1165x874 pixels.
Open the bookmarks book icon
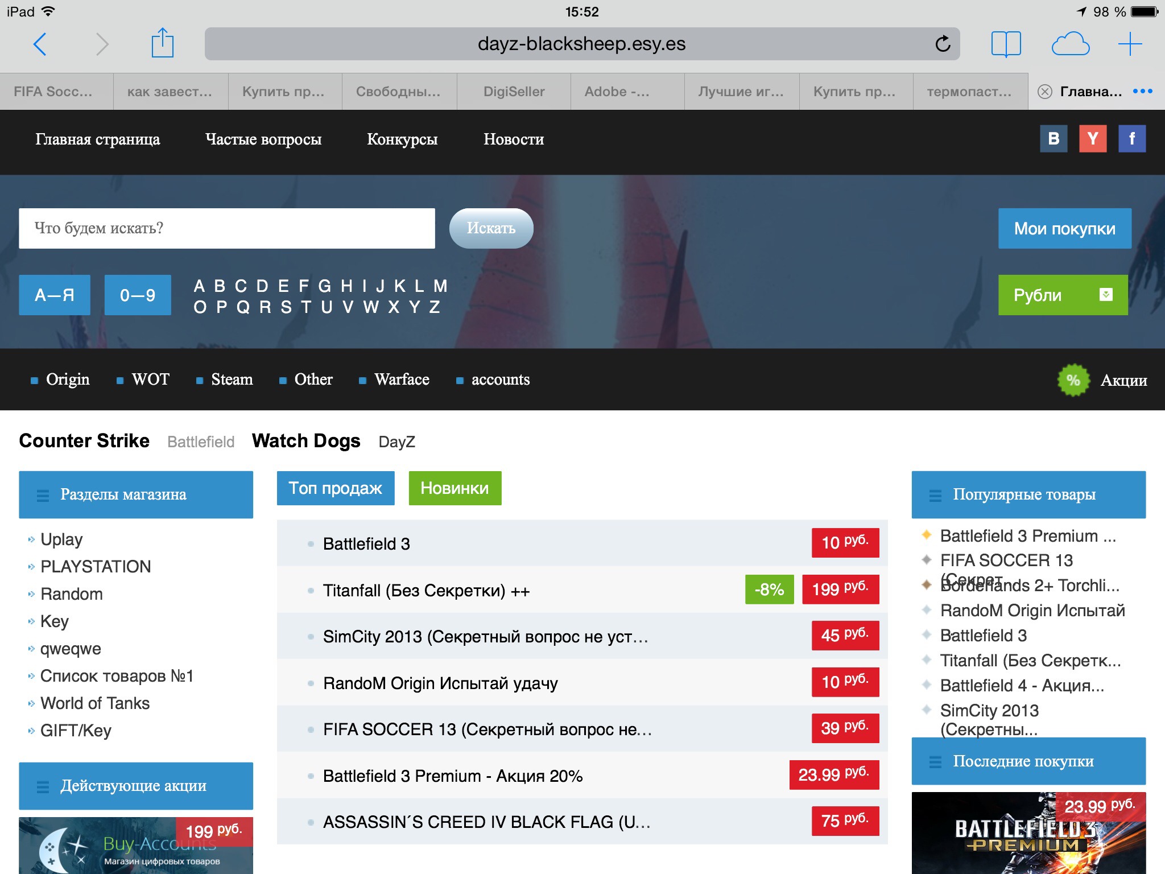[x=1006, y=44]
